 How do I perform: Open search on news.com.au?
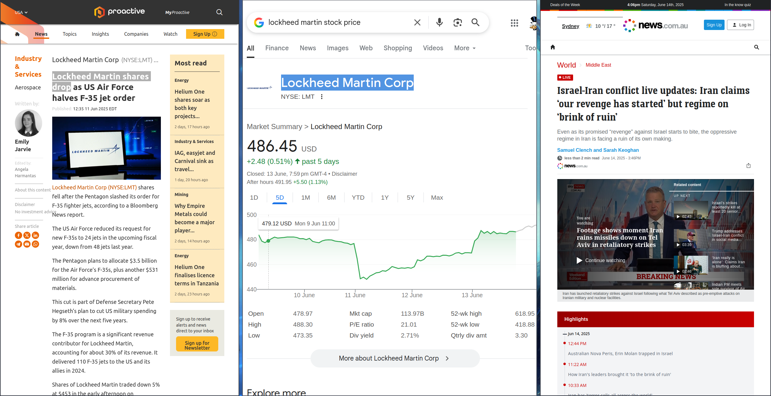(756, 47)
